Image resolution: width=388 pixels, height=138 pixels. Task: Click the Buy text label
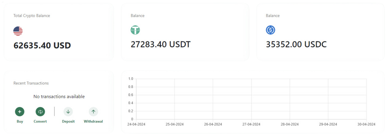tap(19, 121)
